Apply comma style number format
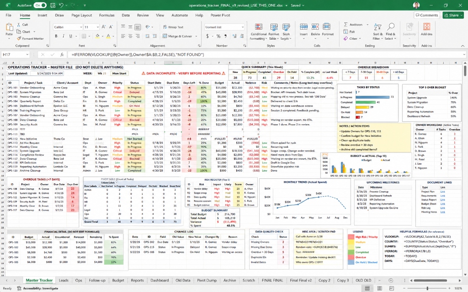The width and height of the screenshot is (468, 292). click(x=226, y=36)
